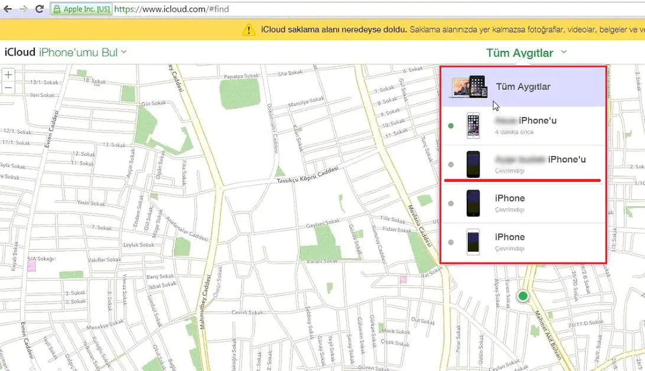Open the Tüm Aygıtlar dropdown chevron
This screenshot has width=645, height=371.
point(564,53)
